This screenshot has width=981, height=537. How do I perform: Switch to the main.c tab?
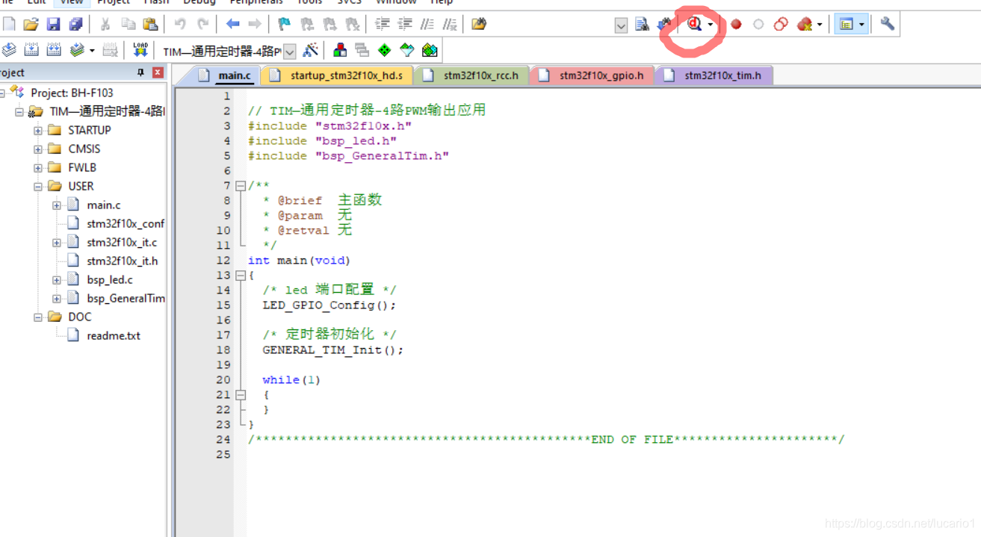pyautogui.click(x=225, y=75)
